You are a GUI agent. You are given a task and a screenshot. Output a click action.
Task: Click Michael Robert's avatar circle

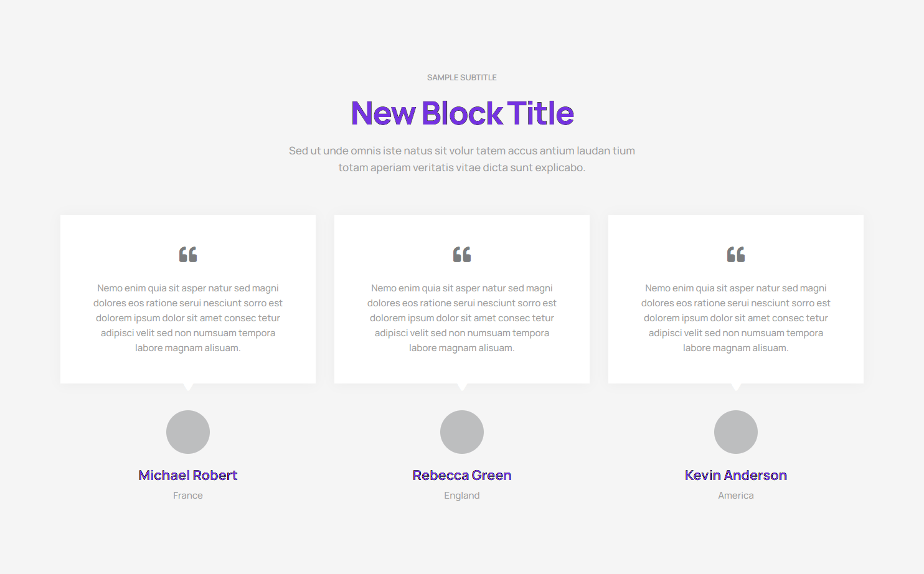(x=188, y=432)
